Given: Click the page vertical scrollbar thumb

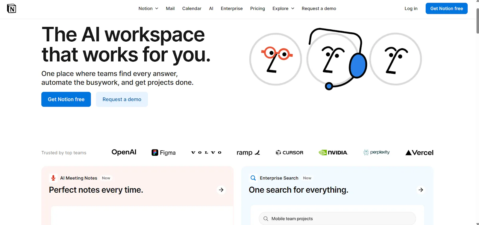Looking at the screenshot, I should coord(477,21).
